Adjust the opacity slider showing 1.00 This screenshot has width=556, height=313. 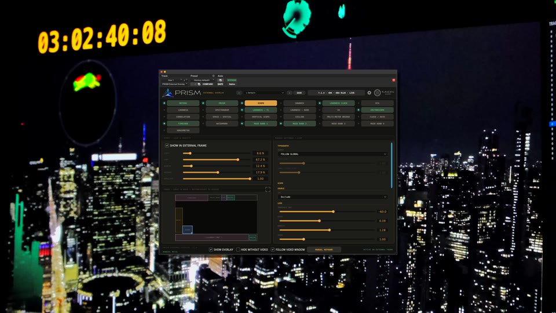[x=217, y=179]
